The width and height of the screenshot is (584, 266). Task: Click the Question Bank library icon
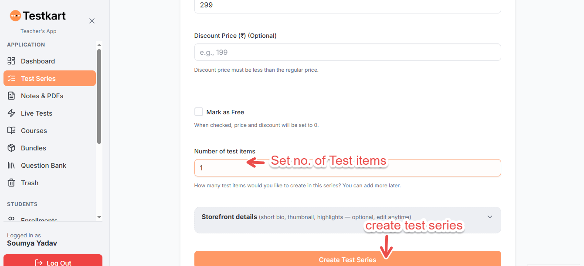click(x=12, y=165)
